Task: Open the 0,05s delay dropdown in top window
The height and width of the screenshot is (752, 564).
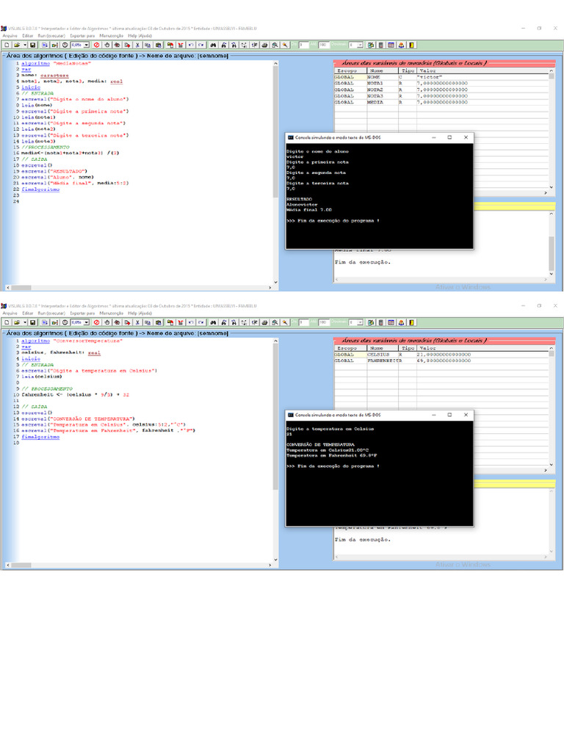Action: (x=87, y=45)
